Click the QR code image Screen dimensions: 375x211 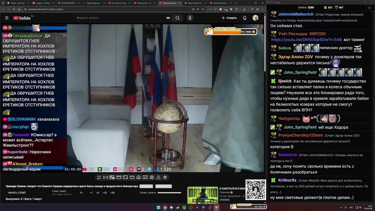pyautogui.click(x=256, y=190)
